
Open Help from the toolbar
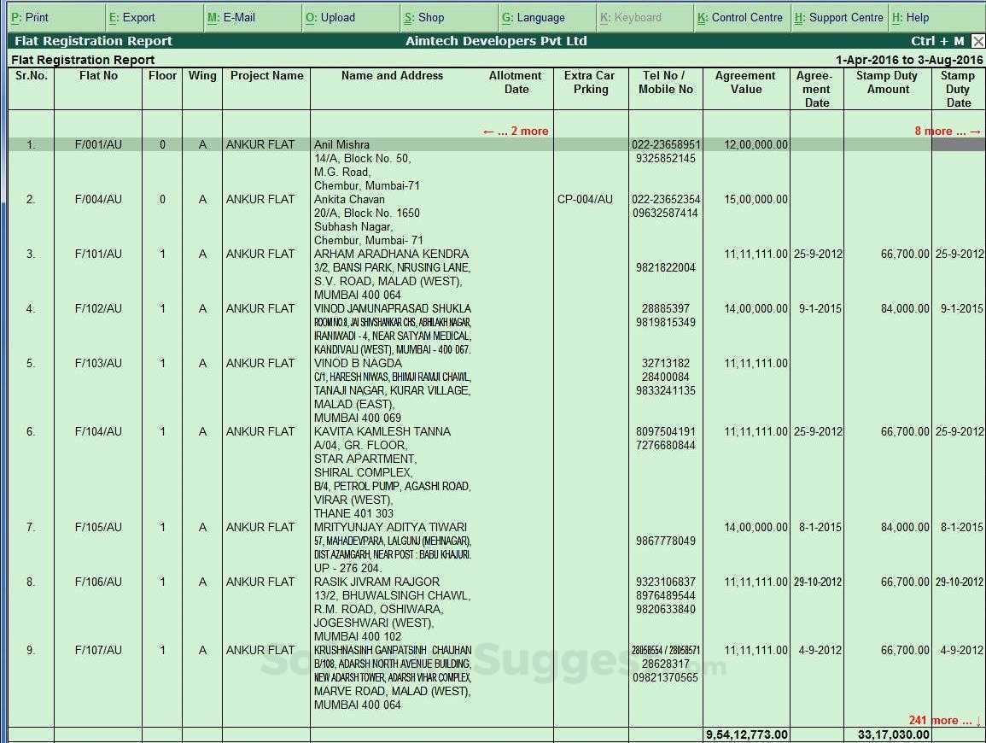[x=911, y=16]
